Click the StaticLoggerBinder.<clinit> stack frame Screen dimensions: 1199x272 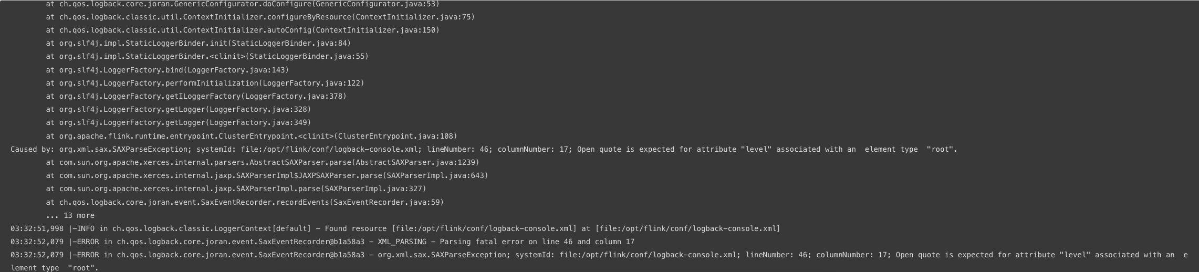(207, 56)
